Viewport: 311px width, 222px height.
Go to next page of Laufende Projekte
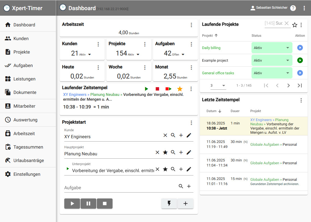coord(289,85)
